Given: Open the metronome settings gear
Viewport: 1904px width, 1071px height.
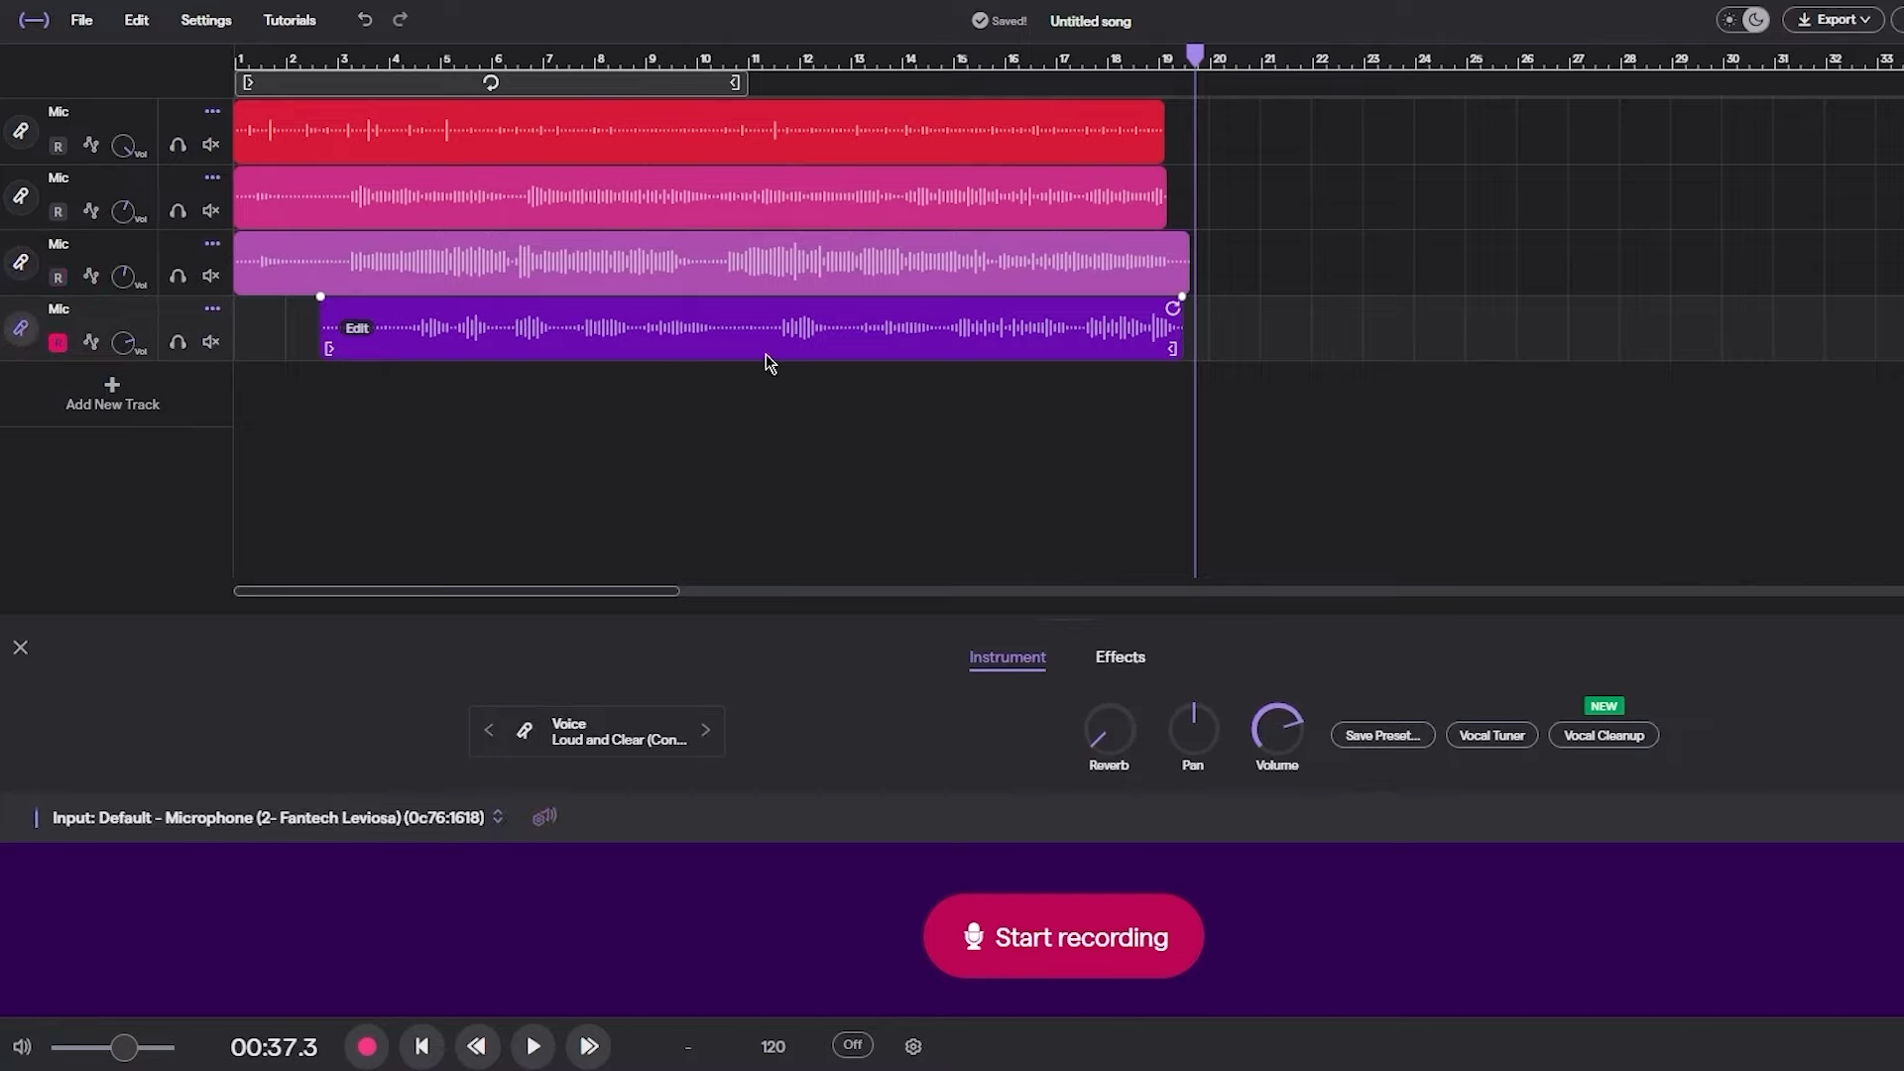Looking at the screenshot, I should (913, 1046).
